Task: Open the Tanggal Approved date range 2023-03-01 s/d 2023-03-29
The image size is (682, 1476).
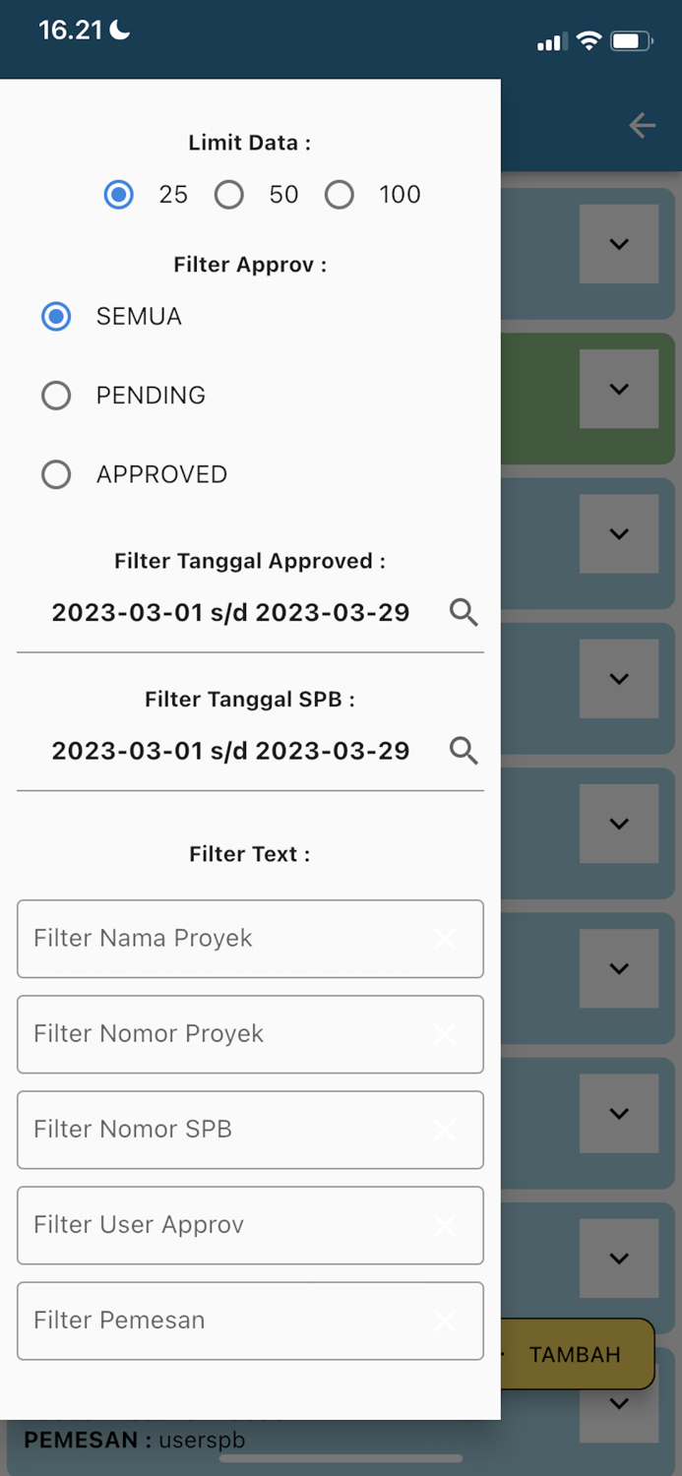Action: click(x=230, y=613)
